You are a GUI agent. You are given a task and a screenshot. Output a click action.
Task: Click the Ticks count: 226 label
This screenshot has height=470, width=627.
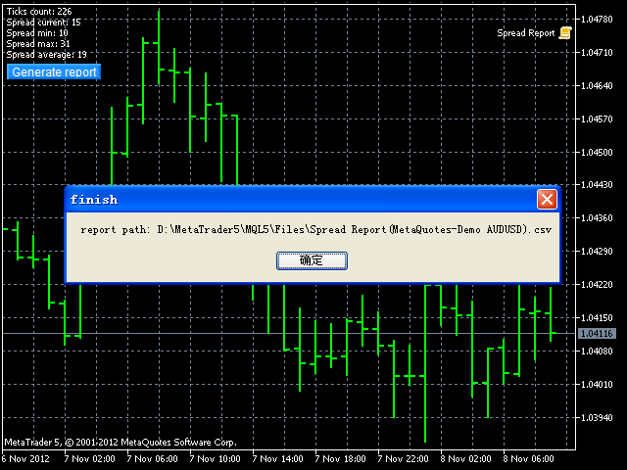click(39, 12)
